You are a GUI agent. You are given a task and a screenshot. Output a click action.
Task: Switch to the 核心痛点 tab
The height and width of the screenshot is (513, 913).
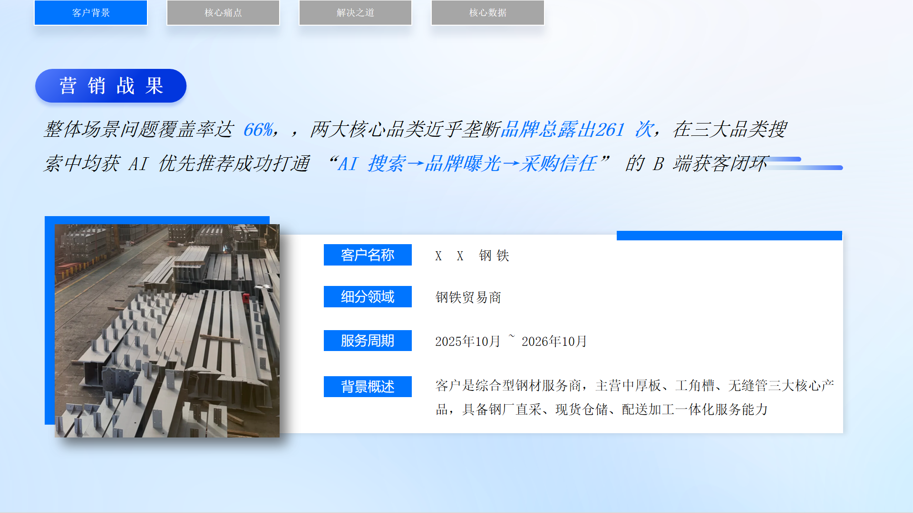[x=223, y=13]
